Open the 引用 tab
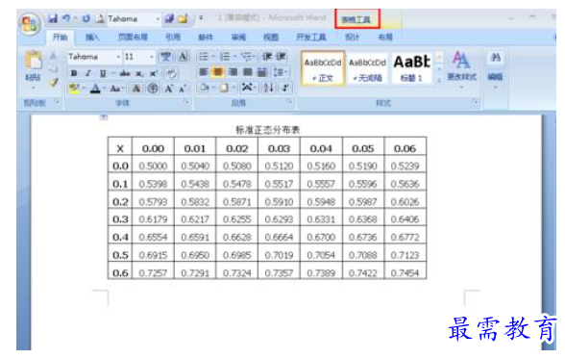Image resolution: width=565 pixels, height=359 pixels. point(173,37)
